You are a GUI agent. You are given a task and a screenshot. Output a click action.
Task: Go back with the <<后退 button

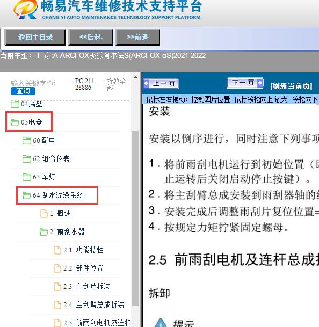coord(90,38)
